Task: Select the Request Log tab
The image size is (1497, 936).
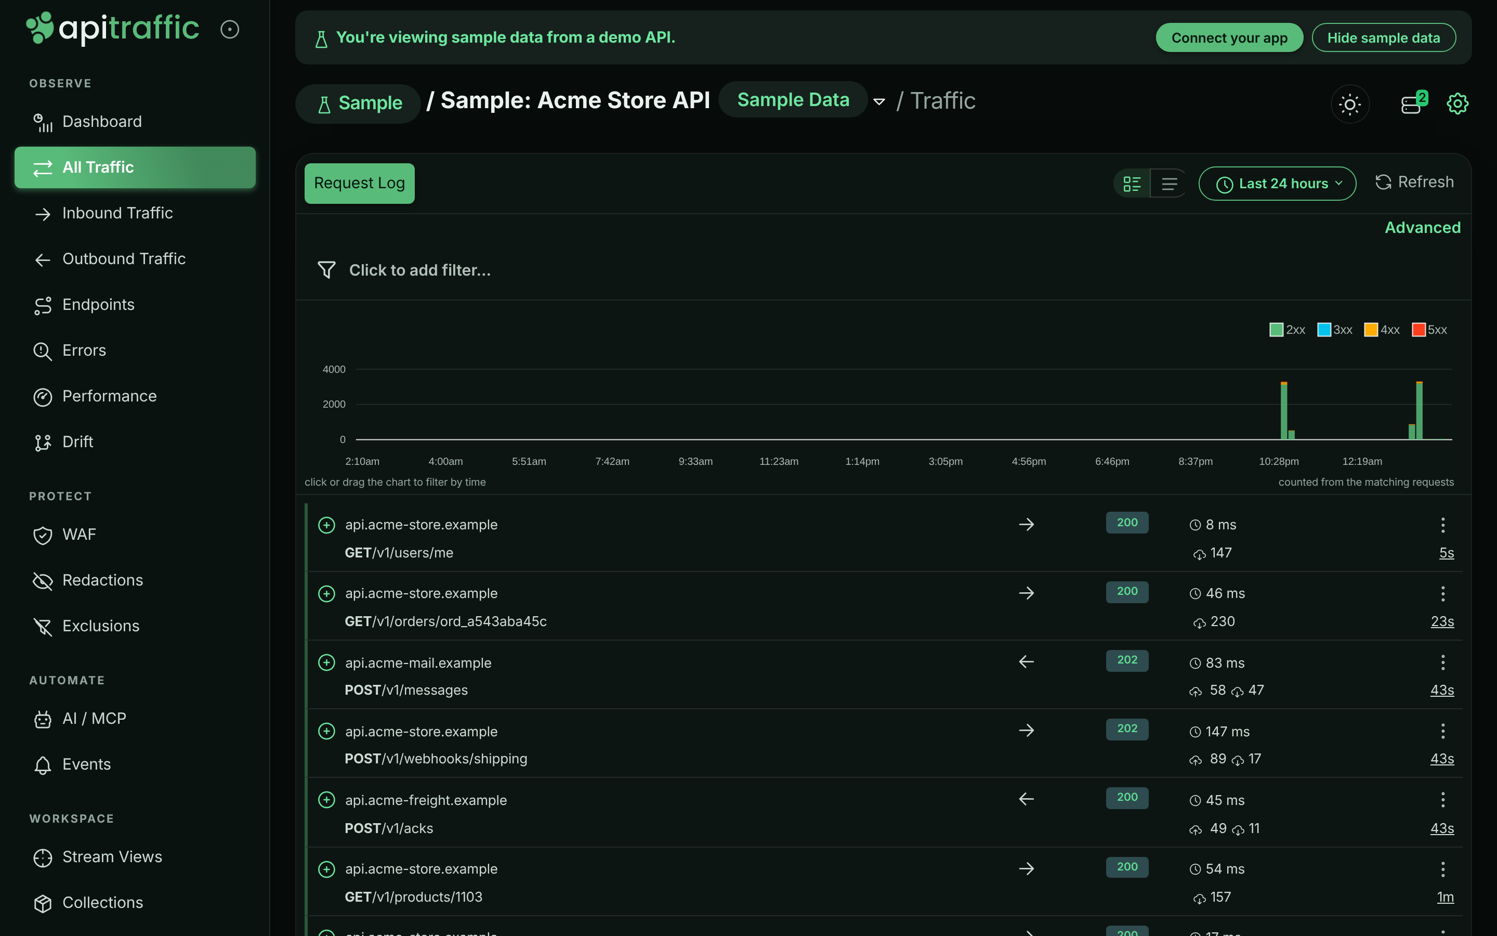Action: point(359,183)
